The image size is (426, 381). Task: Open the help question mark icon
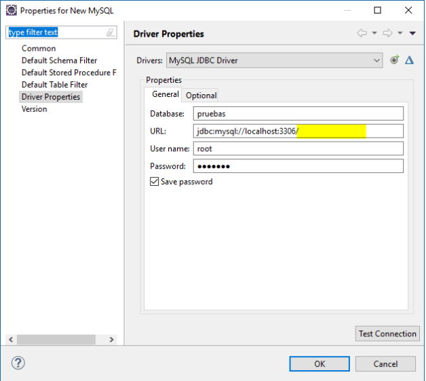tap(18, 363)
